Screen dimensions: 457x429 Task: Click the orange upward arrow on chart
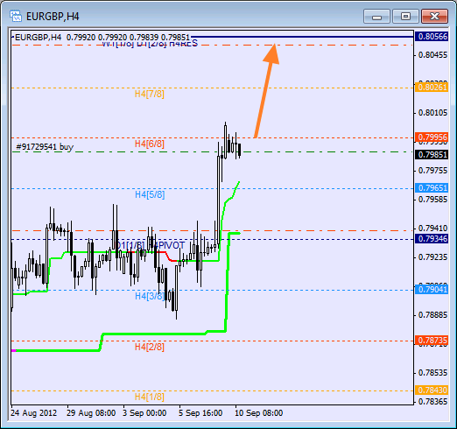coord(267,90)
